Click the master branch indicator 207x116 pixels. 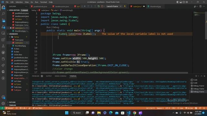click(x=10, y=108)
